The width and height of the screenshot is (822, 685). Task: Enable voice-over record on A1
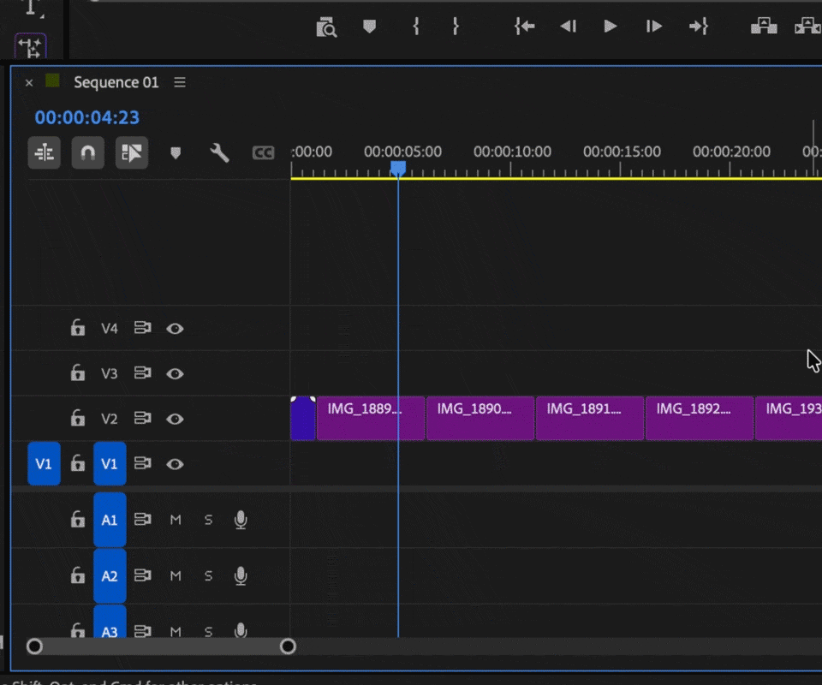point(241,520)
